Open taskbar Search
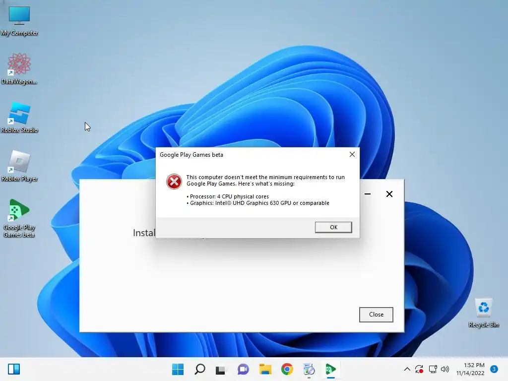 [x=199, y=369]
